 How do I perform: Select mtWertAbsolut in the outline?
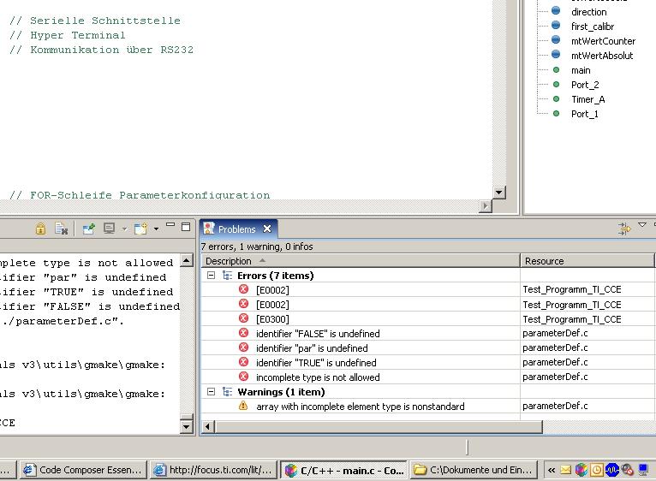pyautogui.click(x=602, y=56)
